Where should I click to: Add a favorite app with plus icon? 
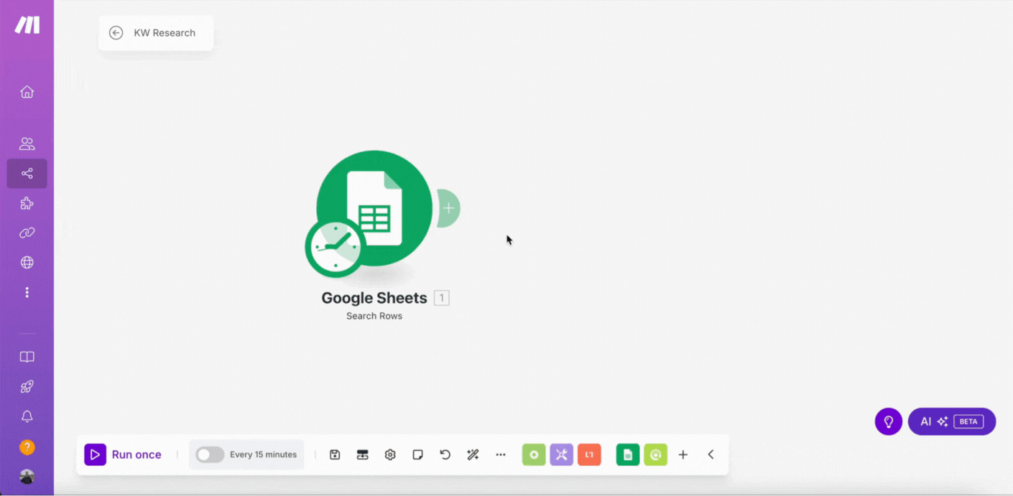pyautogui.click(x=683, y=454)
